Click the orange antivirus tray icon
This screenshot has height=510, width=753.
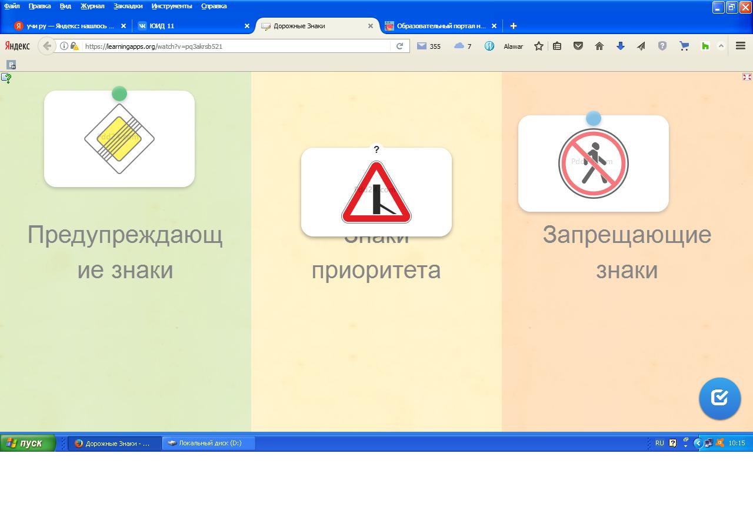click(x=719, y=443)
